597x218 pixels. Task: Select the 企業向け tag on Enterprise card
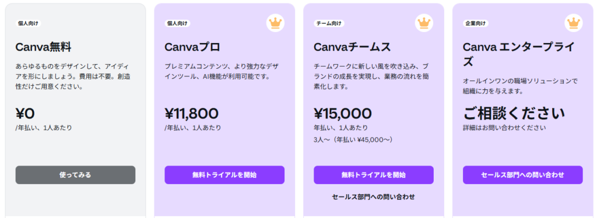[x=476, y=23]
